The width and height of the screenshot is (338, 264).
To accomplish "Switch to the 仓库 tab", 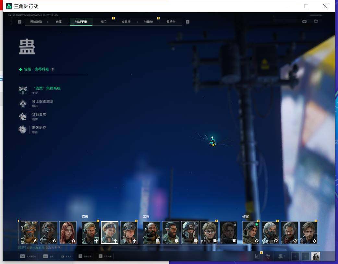I will [59, 22].
